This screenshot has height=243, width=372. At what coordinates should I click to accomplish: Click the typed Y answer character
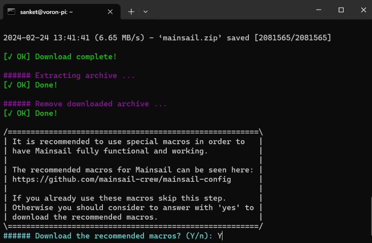pos(220,236)
